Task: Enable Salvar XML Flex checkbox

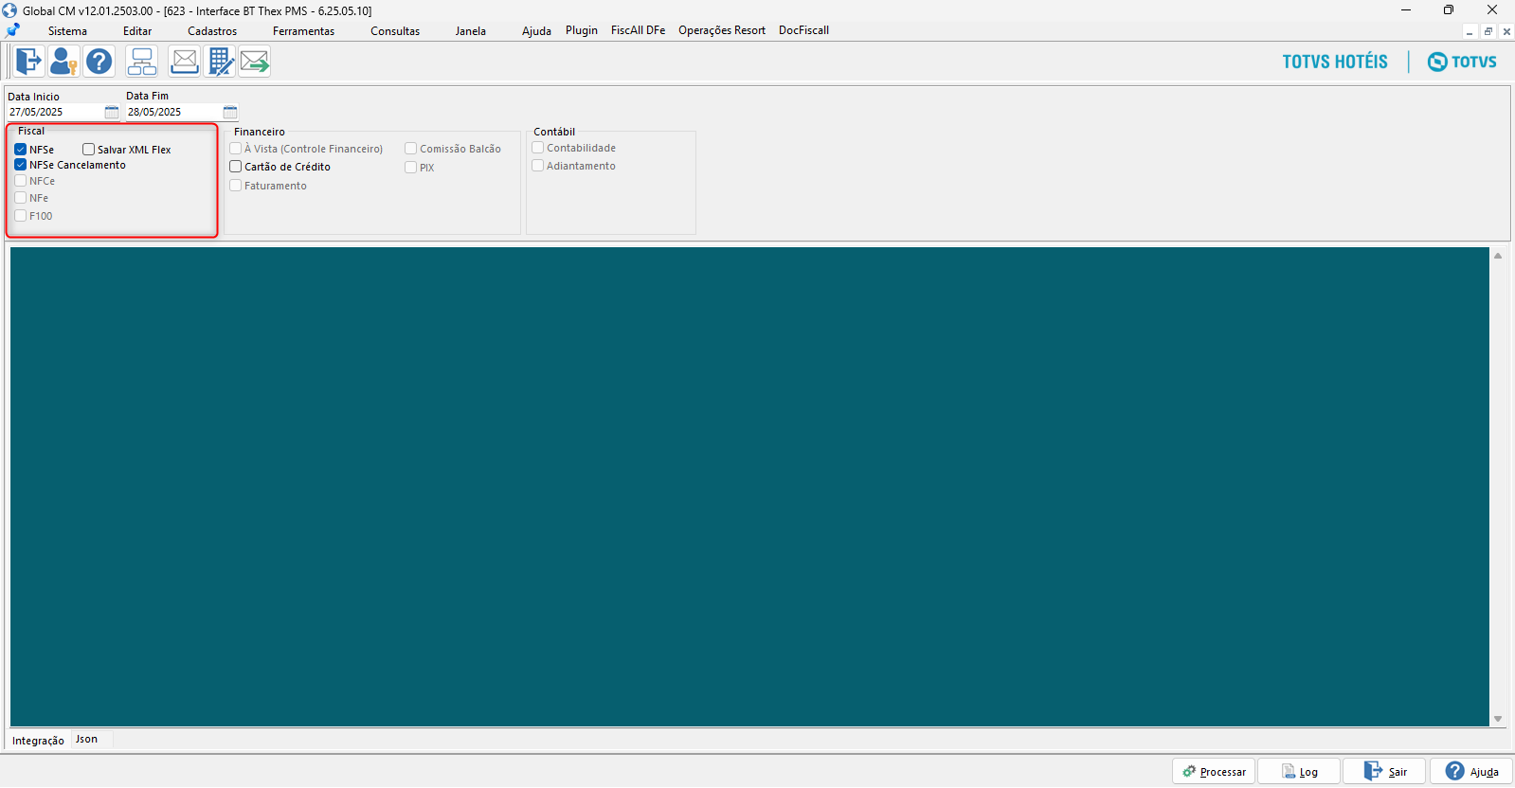Action: (x=88, y=150)
